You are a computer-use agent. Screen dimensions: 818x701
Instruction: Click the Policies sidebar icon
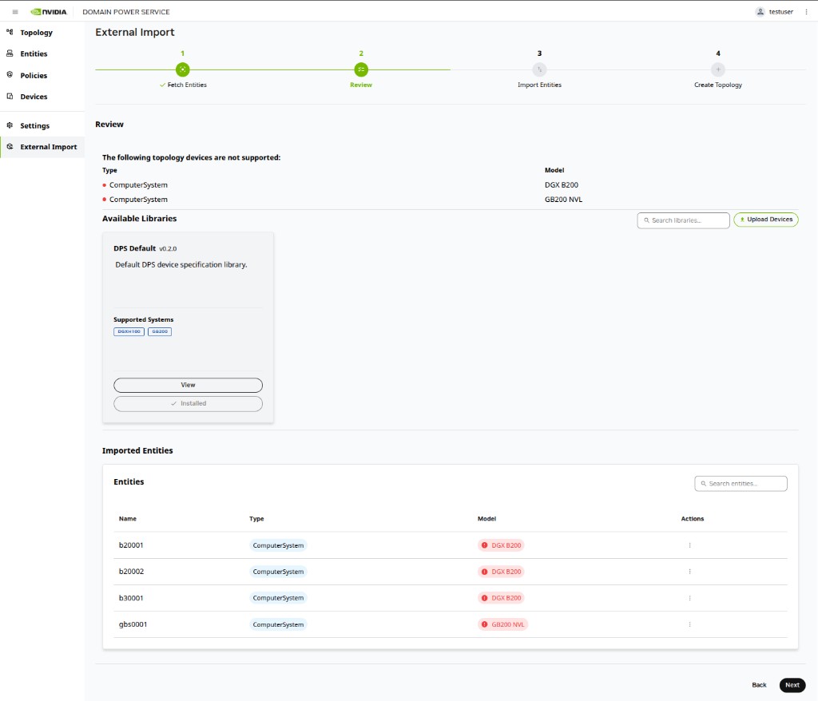[x=10, y=74]
